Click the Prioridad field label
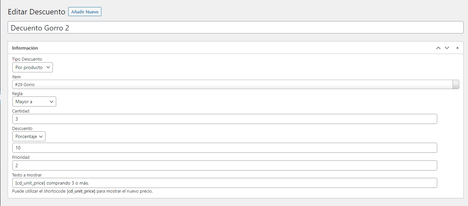Viewport: 468px width, 206px height. (x=21, y=157)
